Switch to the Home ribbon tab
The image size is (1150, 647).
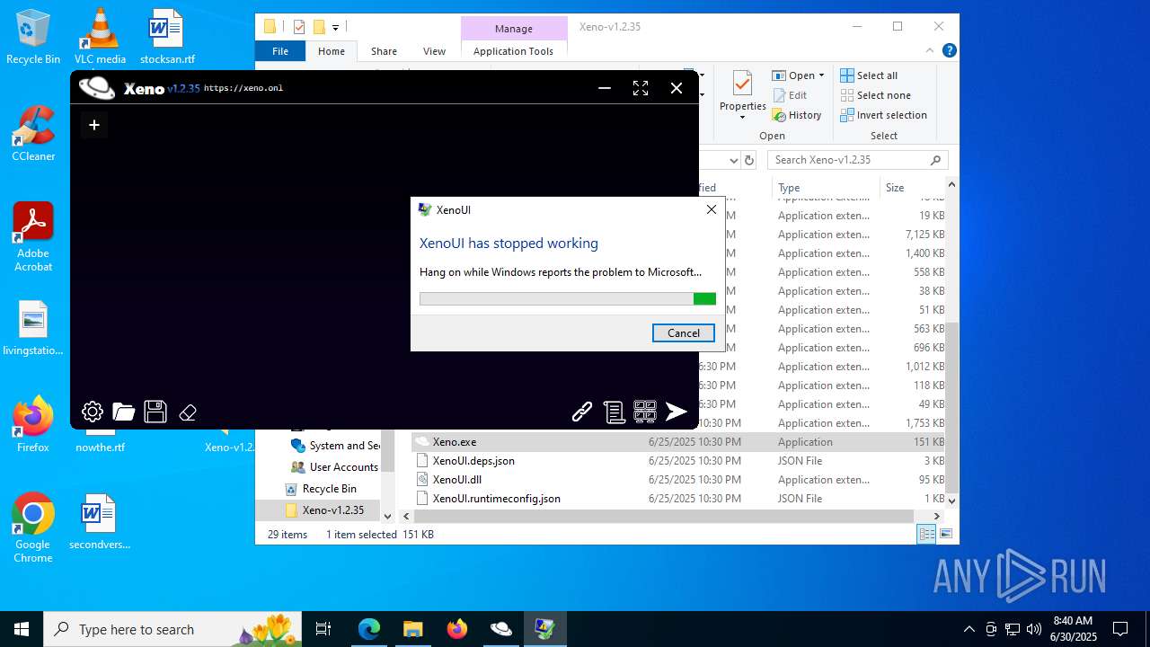[332, 51]
